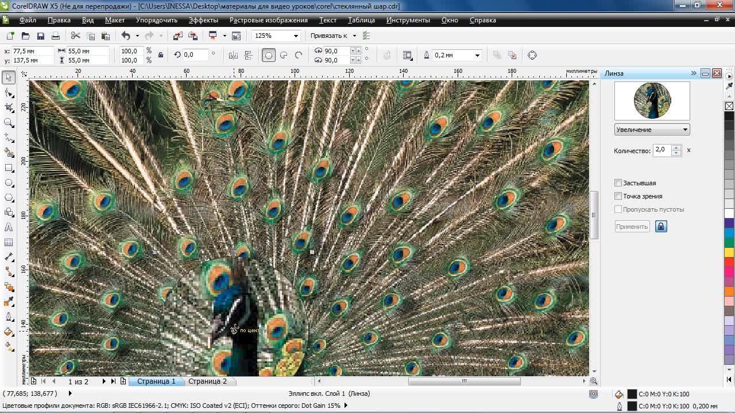Choose the Arc shape button

tap(299, 55)
